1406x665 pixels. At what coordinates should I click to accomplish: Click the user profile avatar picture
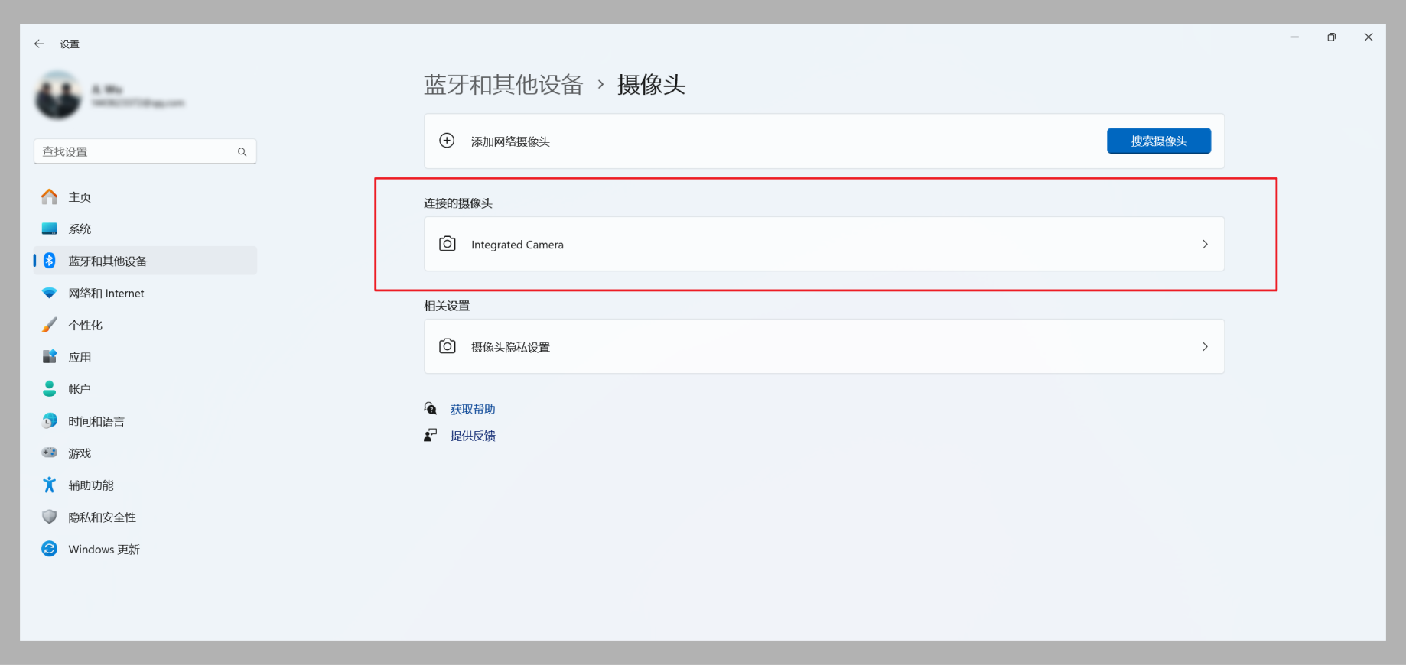coord(58,95)
